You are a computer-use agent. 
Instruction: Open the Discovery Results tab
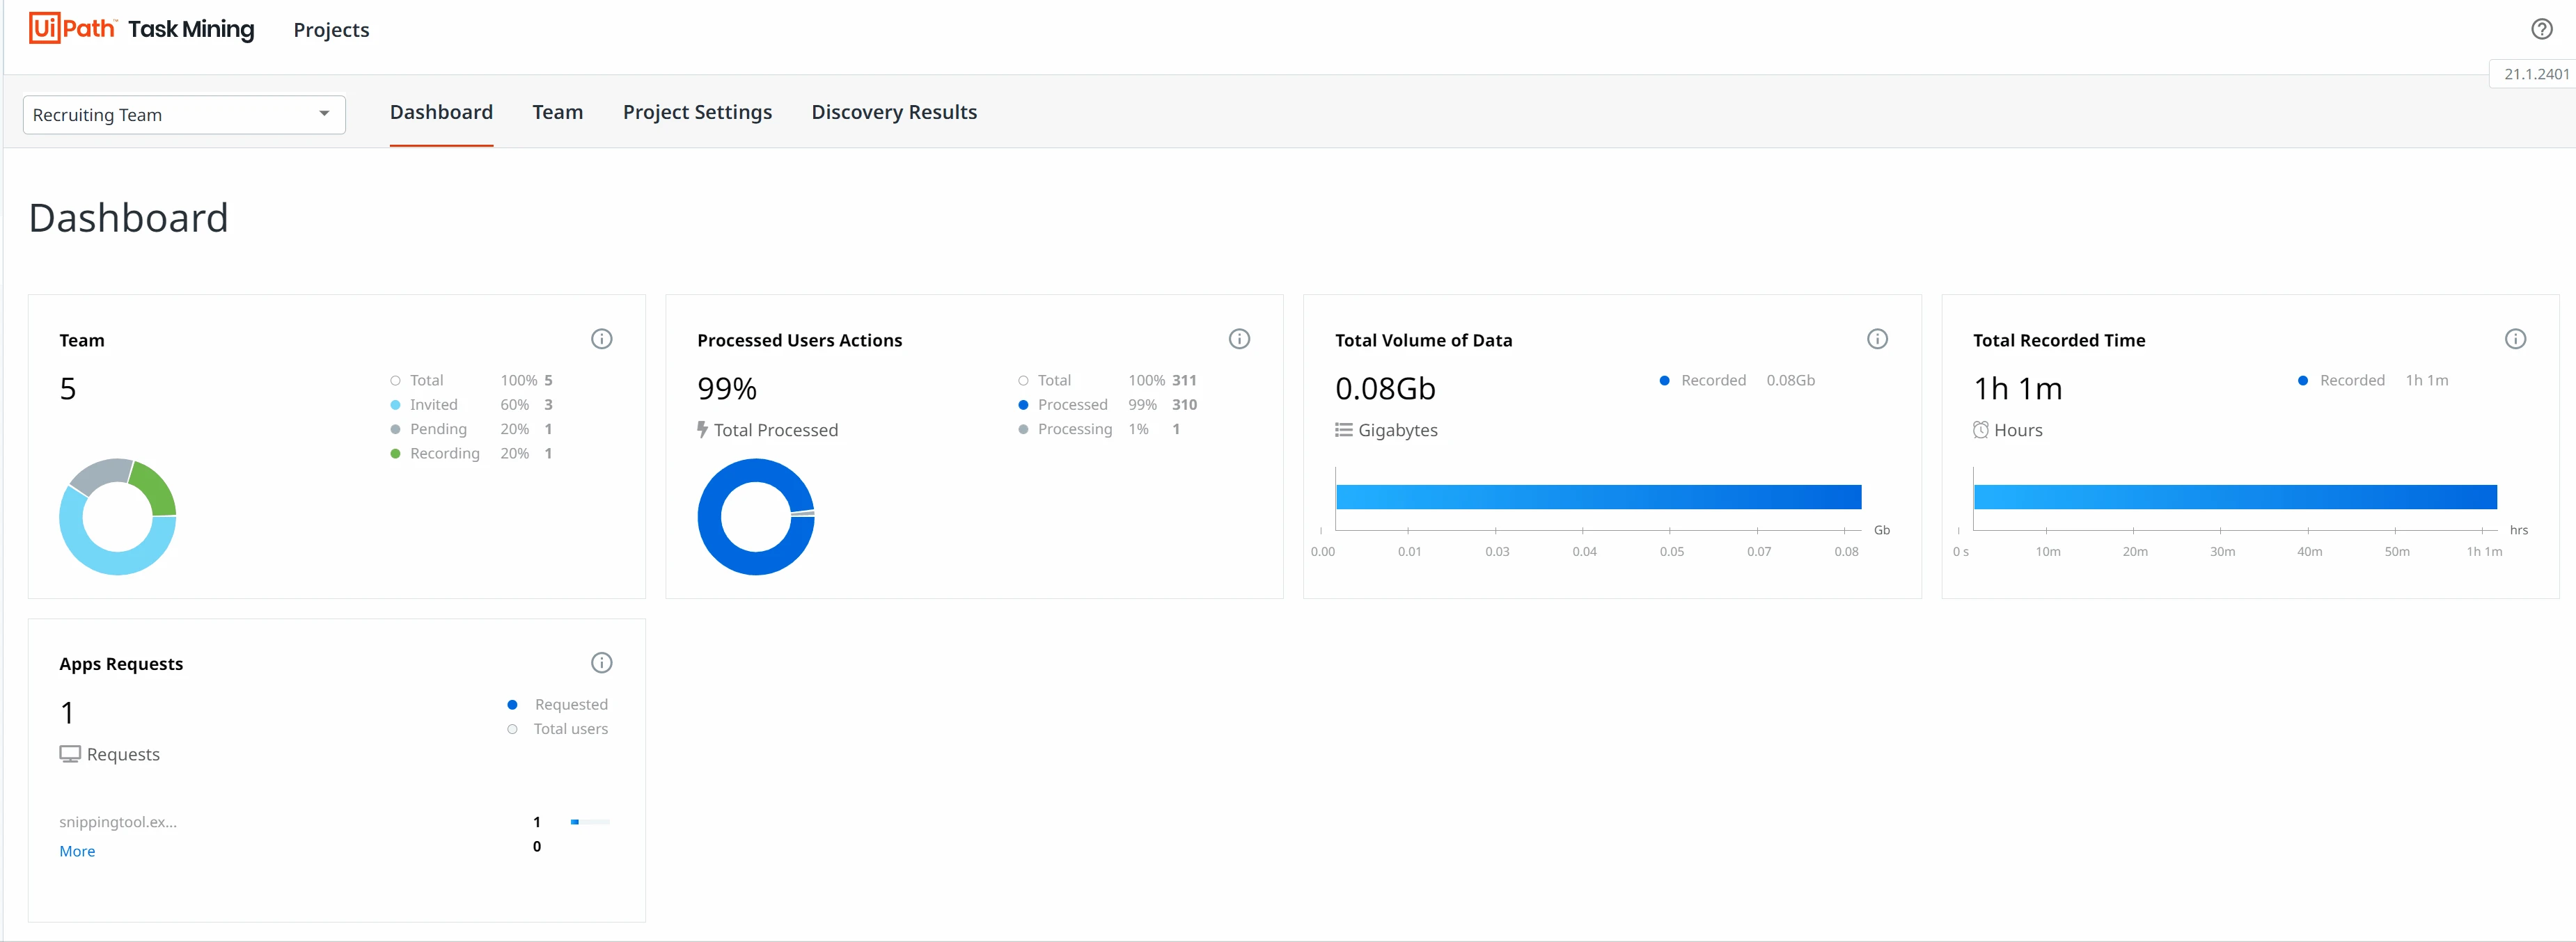pyautogui.click(x=894, y=112)
